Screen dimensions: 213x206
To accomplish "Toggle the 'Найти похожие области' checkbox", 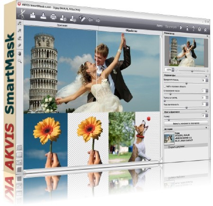I will tap(165, 86).
